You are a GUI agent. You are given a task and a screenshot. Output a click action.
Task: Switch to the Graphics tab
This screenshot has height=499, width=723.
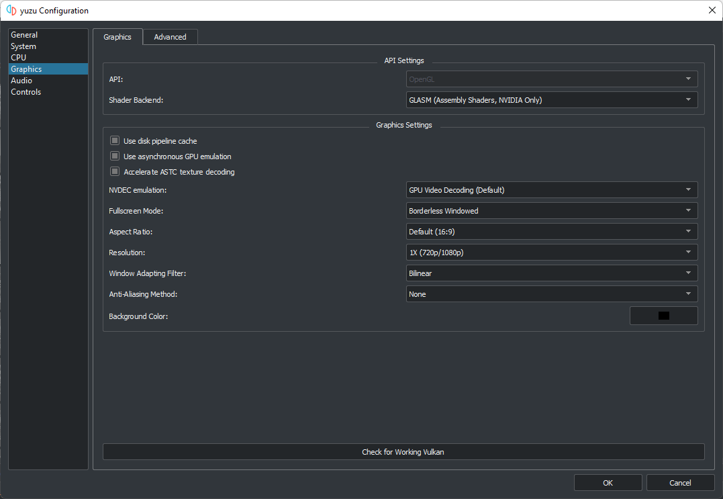pyautogui.click(x=117, y=37)
